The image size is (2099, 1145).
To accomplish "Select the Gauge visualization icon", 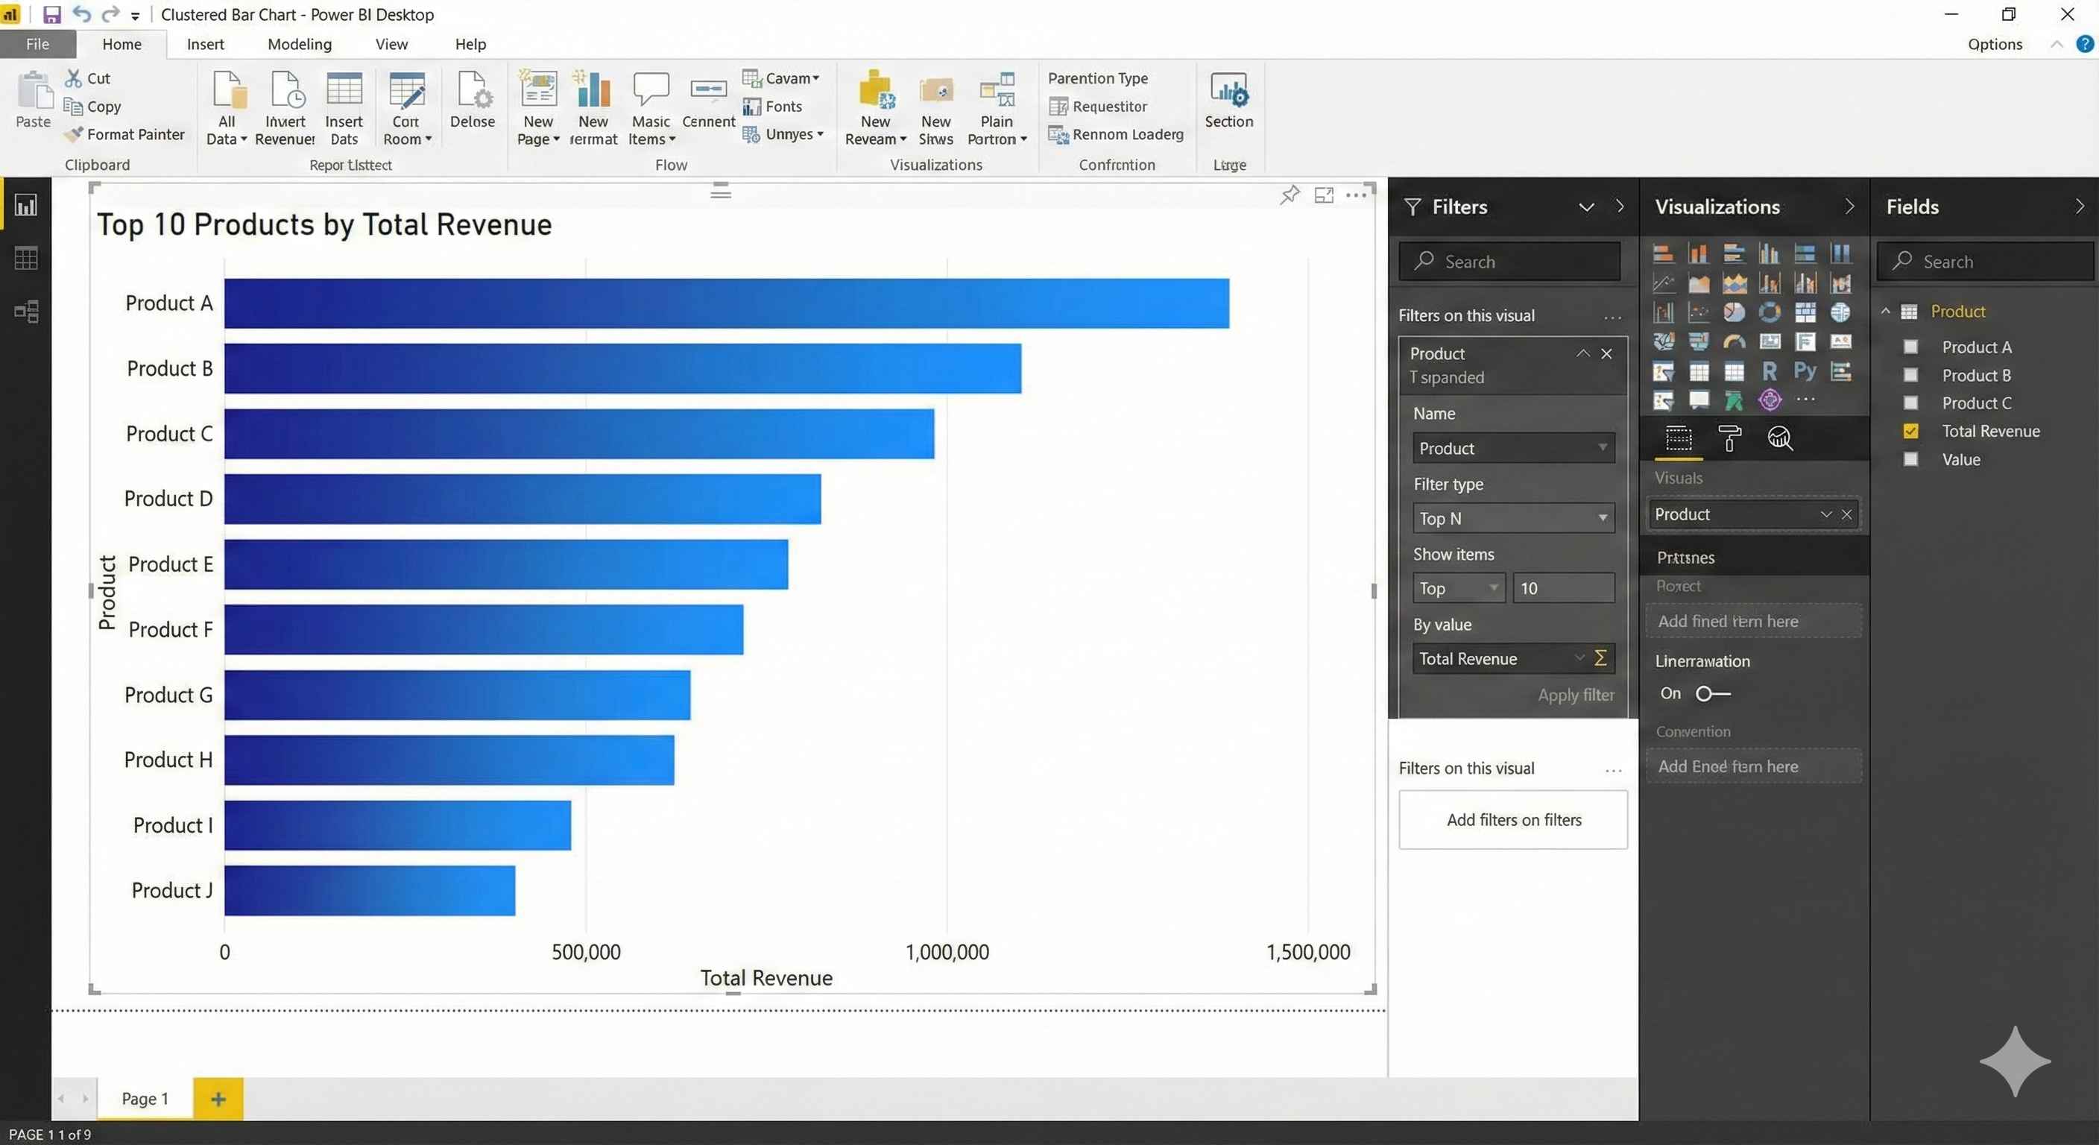I will click(1734, 341).
